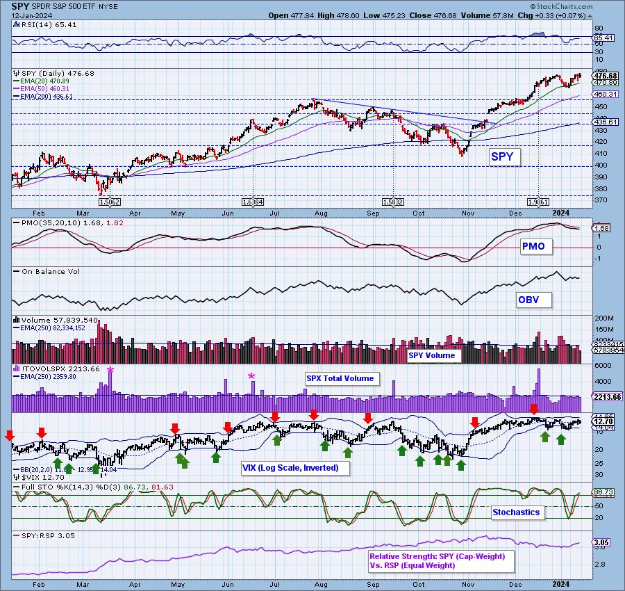The image size is (625, 591).
Task: Click the first magenta asterisk on the March volume spike
Action: 110,370
